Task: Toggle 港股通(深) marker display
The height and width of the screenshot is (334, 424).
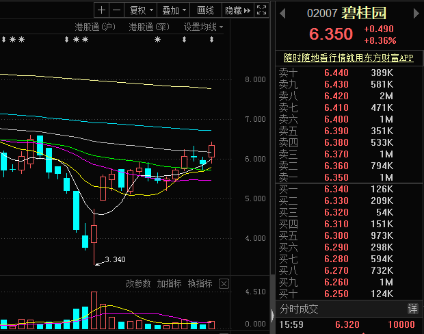Action: pyautogui.click(x=148, y=27)
